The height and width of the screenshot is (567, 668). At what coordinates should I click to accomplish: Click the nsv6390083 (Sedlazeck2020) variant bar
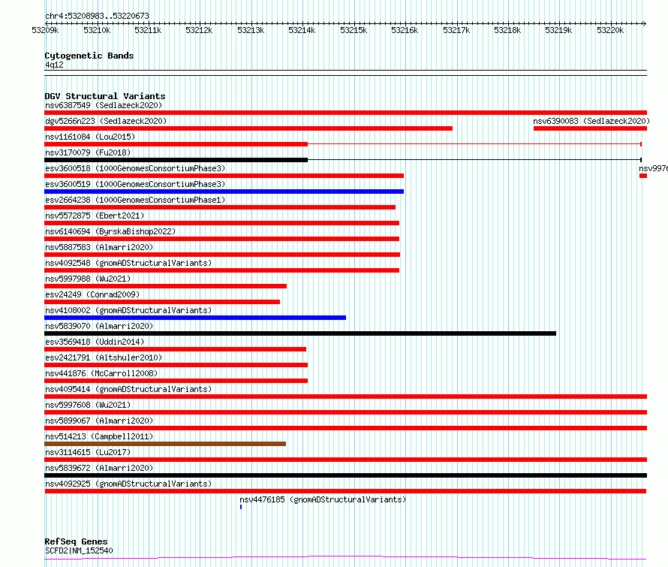(590, 128)
